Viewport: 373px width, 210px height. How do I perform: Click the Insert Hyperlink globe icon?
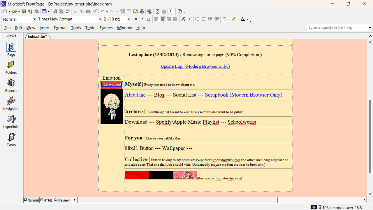coord(149,12)
